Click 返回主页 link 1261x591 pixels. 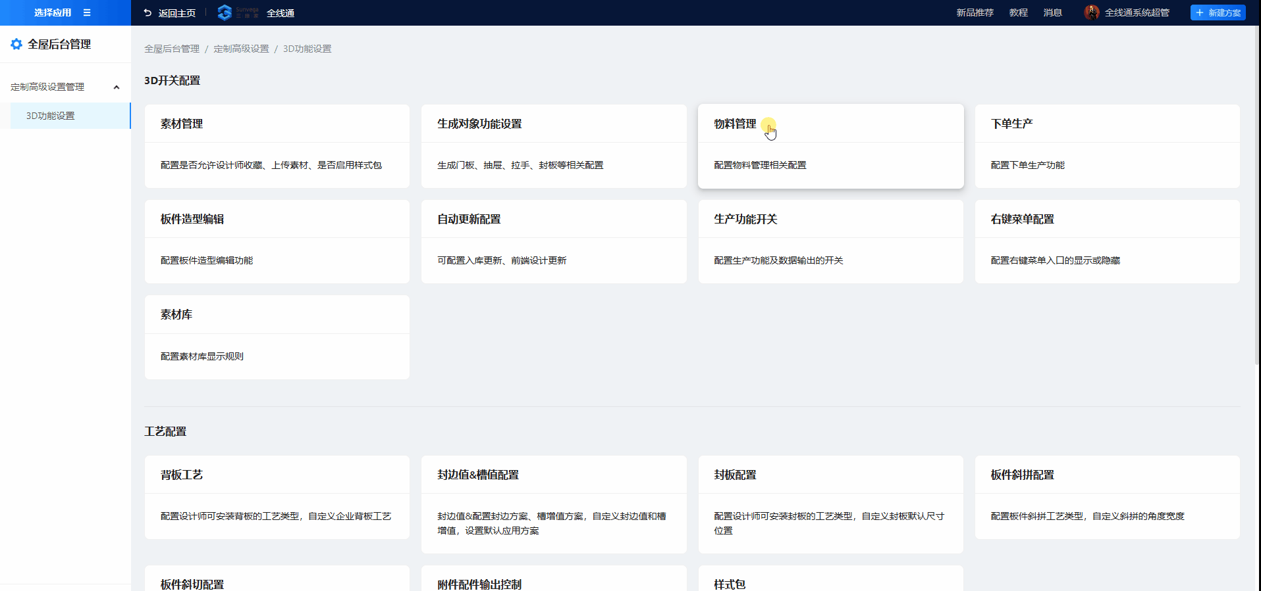click(x=176, y=13)
